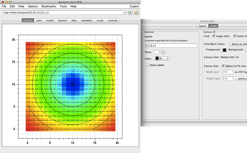This screenshot has height=153, width=247.
Task: Click the Thick value field
Action: click(x=157, y=52)
